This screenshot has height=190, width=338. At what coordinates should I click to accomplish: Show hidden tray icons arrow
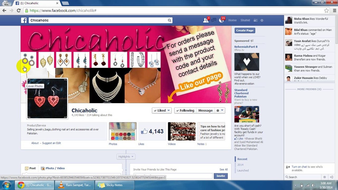pyautogui.click(x=295, y=185)
